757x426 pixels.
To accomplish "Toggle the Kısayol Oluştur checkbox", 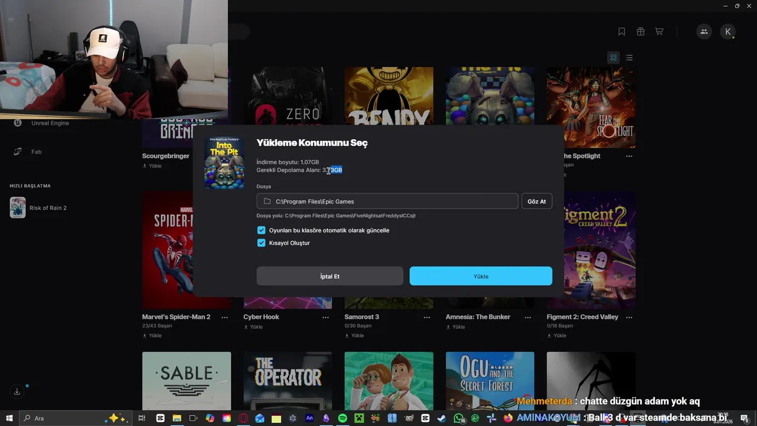I will click(x=261, y=243).
